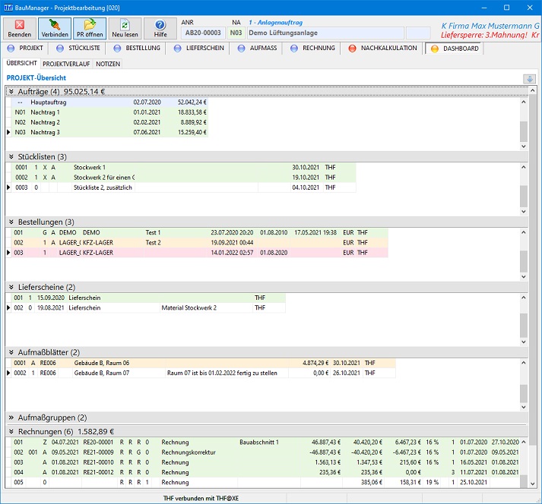Click customer name K Firma Max Mustermann
This screenshot has width=542, height=504.
pos(490,26)
